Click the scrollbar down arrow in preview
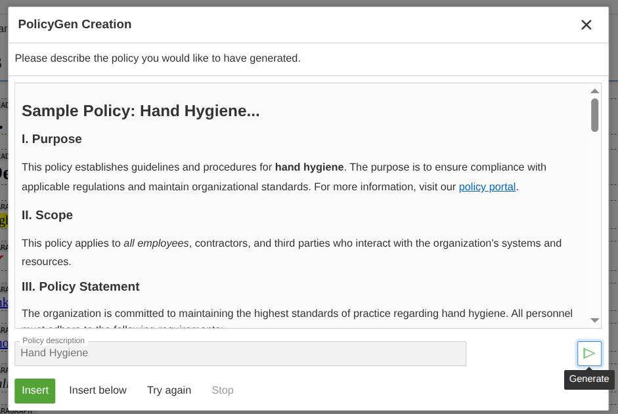This screenshot has width=618, height=414. click(594, 320)
